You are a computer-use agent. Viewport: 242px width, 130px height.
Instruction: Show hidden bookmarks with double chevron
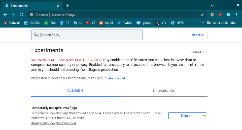(x=203, y=23)
